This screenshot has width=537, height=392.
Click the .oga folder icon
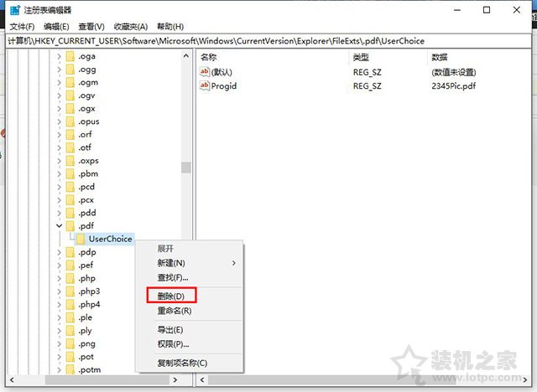70,56
